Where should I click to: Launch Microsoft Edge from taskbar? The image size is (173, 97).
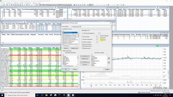[42, 95]
